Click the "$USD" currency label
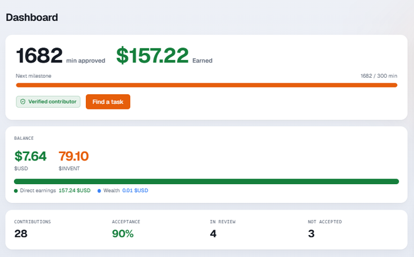 coord(21,168)
